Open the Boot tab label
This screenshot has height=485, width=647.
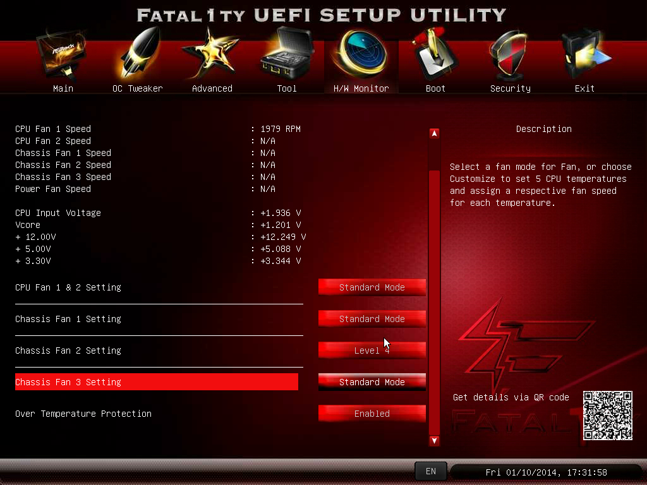[x=435, y=88]
